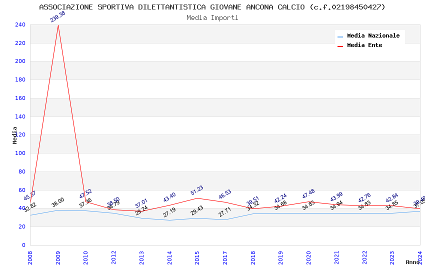This screenshot has width=425, height=275.
Task: Click the blue Media Nazionale legend swatch
Action: coord(340,36)
